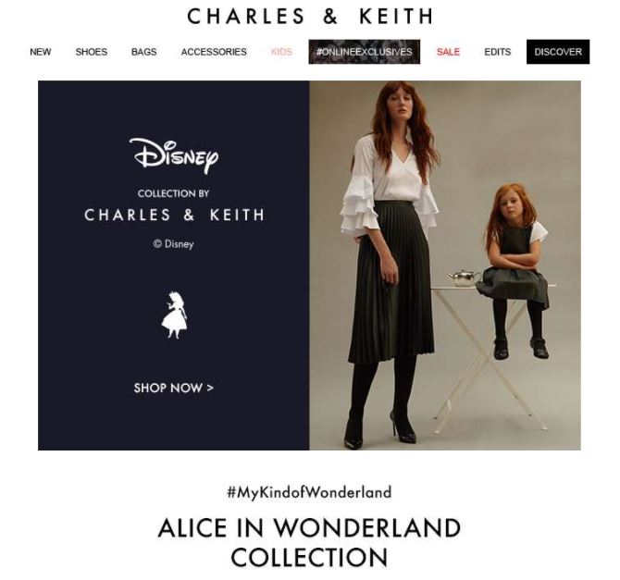Click the SHOP NOW > link

pos(174,388)
